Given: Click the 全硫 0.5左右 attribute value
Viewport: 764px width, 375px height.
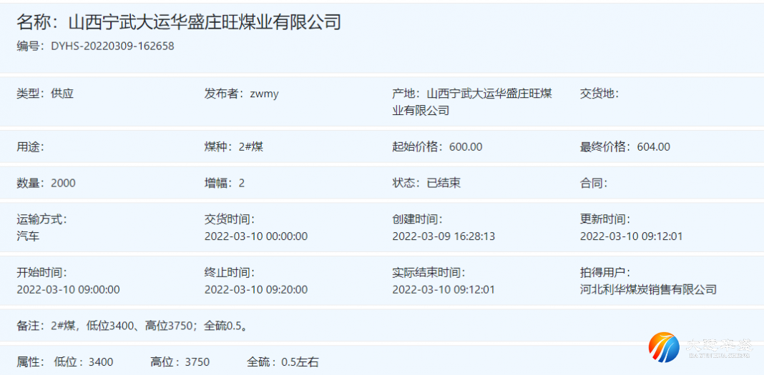Looking at the screenshot, I should click(x=298, y=362).
